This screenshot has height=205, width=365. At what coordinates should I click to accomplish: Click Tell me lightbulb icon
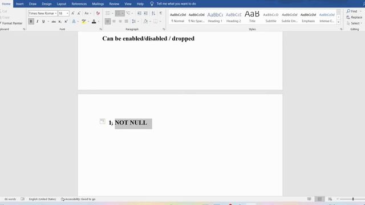point(152,4)
